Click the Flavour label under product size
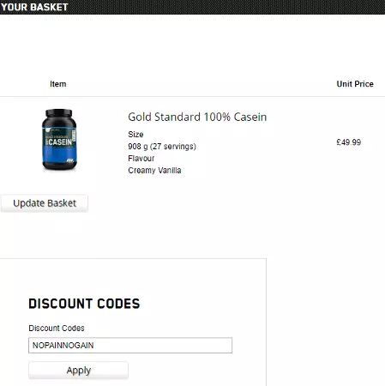This screenshot has width=385, height=386. (141, 159)
